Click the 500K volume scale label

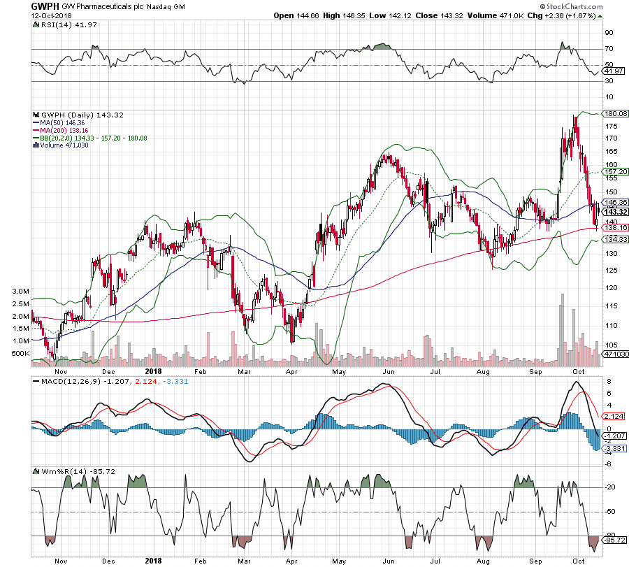pyautogui.click(x=21, y=354)
